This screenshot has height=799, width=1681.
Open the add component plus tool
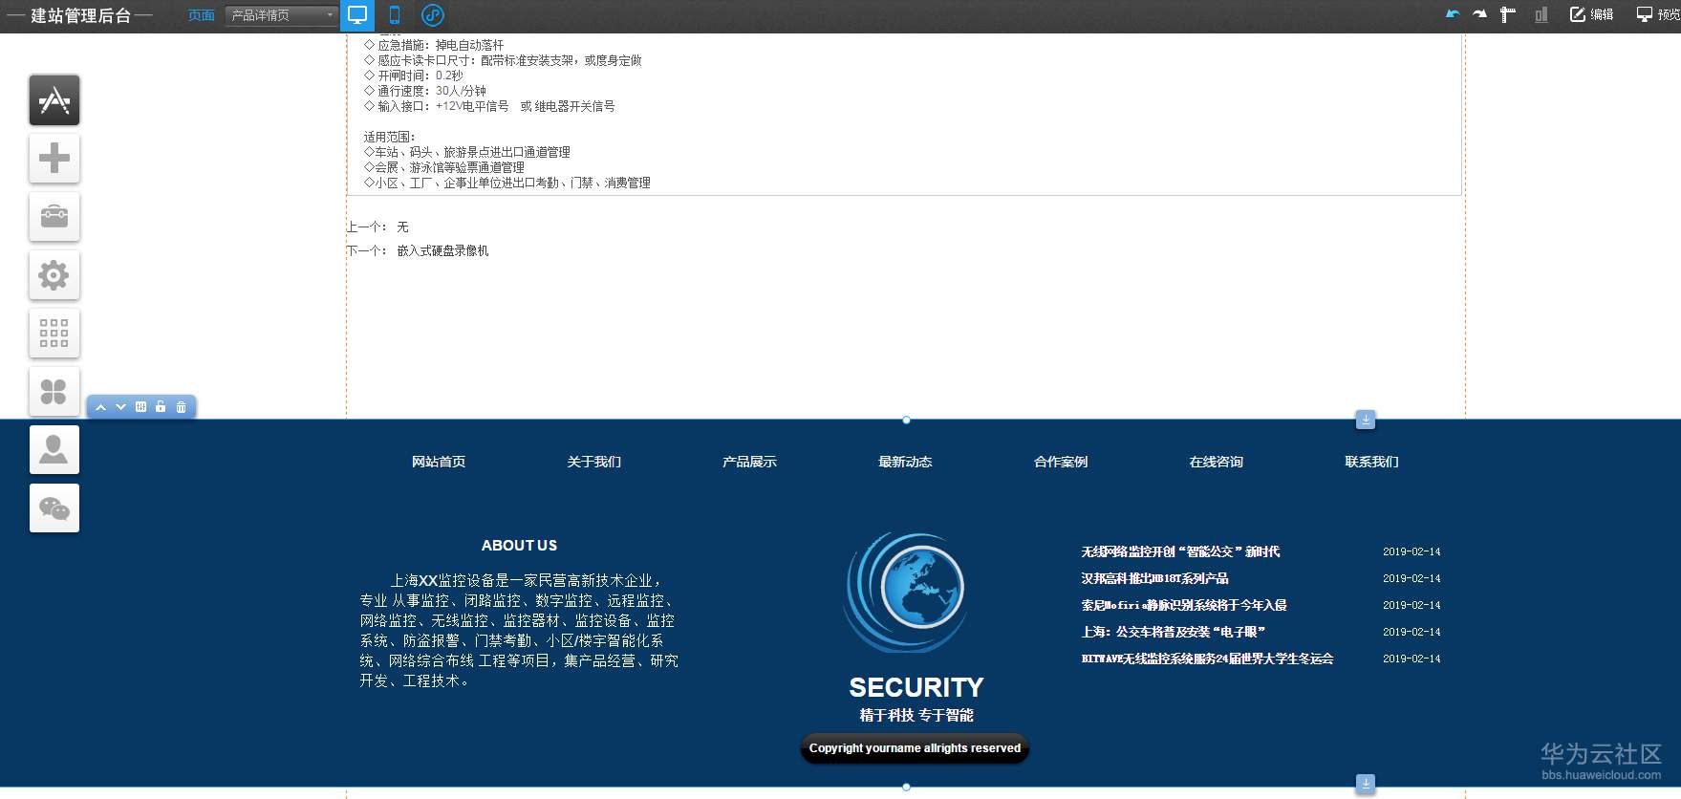(x=54, y=159)
